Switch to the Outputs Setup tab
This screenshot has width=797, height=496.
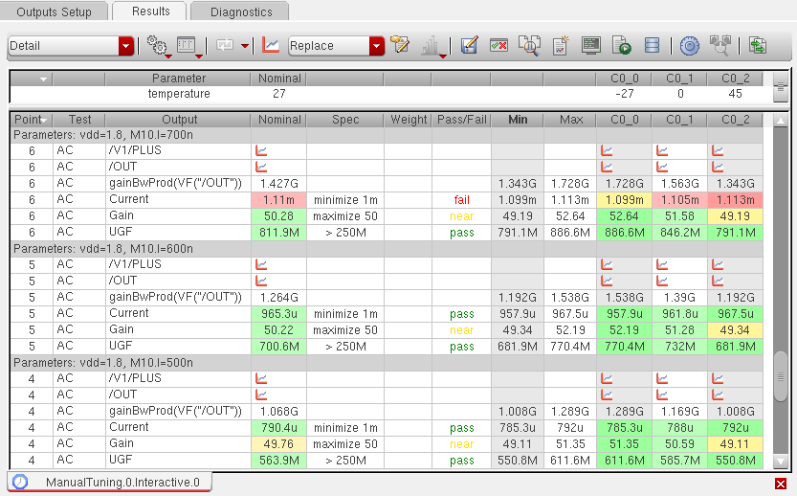pyautogui.click(x=54, y=12)
